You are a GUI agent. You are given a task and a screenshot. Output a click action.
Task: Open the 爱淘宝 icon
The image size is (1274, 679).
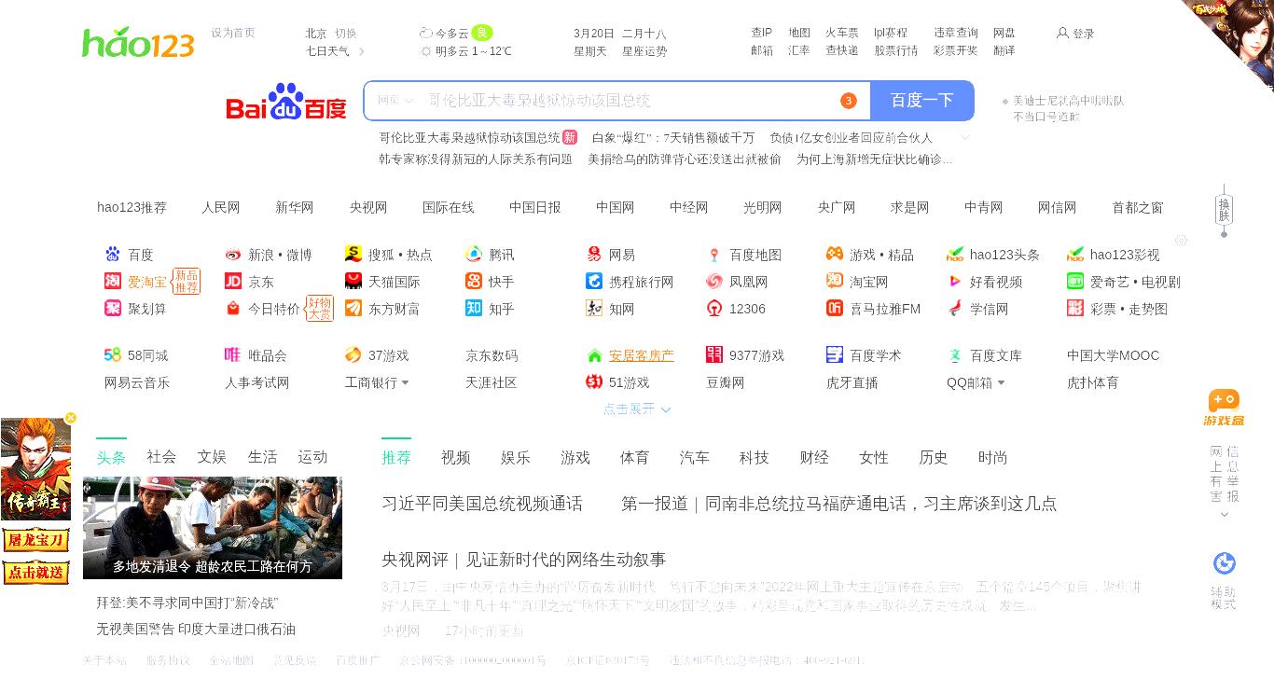[113, 282]
